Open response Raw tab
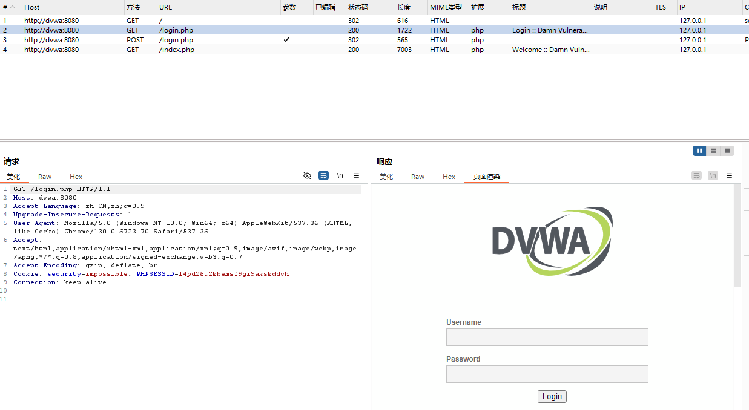Viewport: 749px width, 410px height. point(418,177)
